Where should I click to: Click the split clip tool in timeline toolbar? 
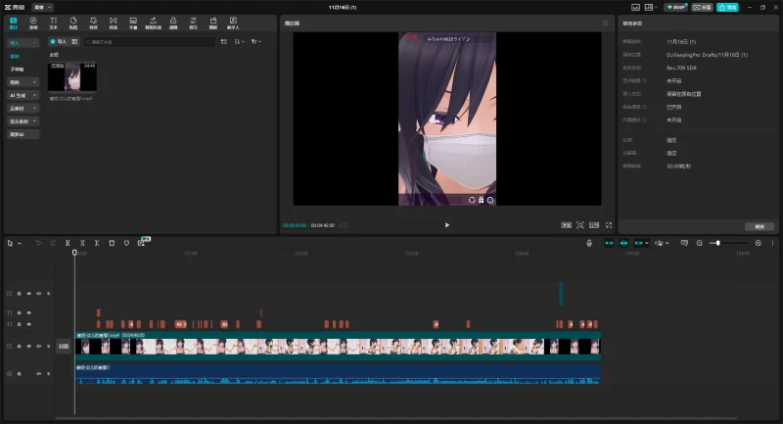(x=68, y=242)
